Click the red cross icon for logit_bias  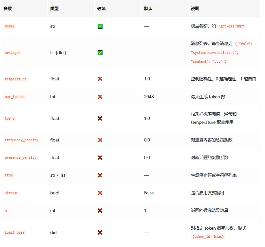(100, 232)
